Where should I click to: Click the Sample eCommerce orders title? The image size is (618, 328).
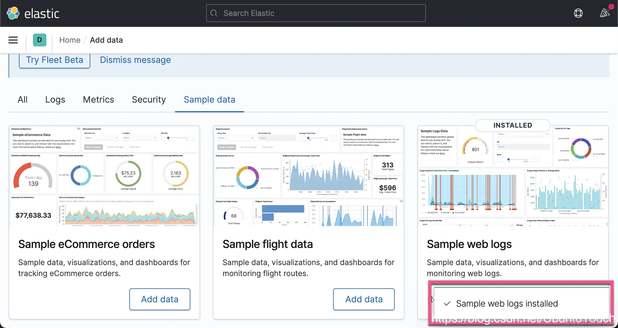click(87, 244)
